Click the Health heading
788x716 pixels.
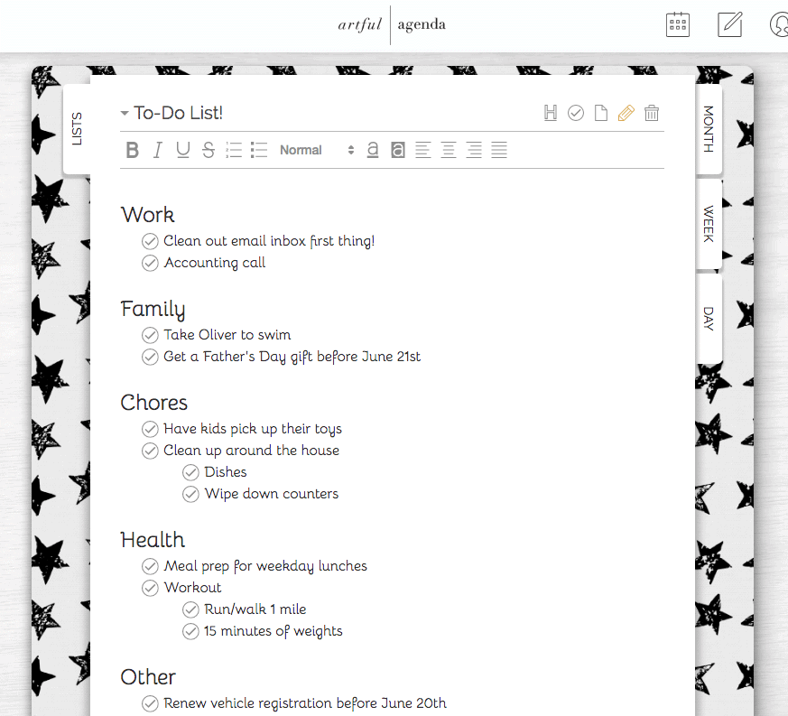(x=153, y=540)
